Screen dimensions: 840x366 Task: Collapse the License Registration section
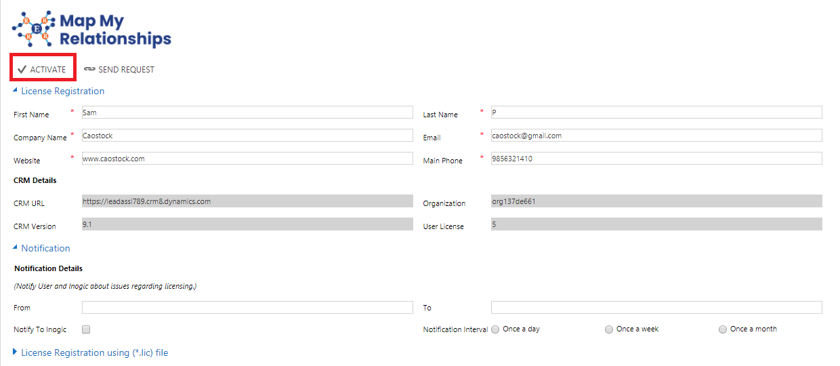point(16,90)
